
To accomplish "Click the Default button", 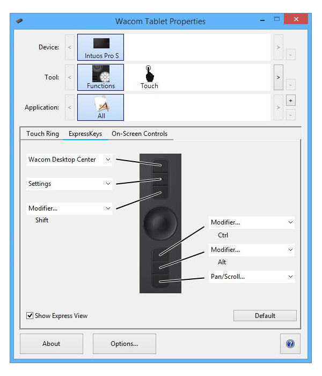I will click(265, 316).
